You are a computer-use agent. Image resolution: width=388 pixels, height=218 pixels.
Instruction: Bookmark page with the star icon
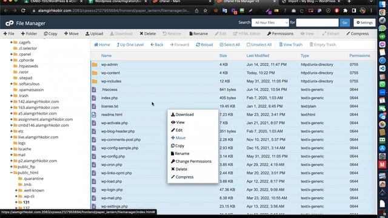(x=205, y=11)
